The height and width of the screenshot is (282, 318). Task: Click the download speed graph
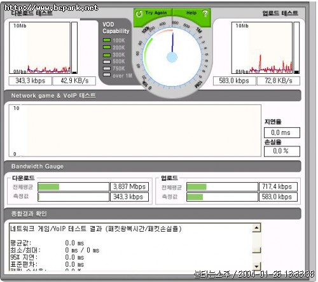pyautogui.click(x=39, y=48)
